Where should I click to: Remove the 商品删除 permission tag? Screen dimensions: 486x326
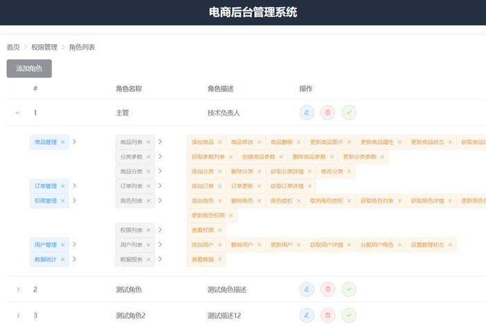pyautogui.click(x=298, y=142)
